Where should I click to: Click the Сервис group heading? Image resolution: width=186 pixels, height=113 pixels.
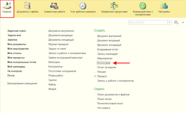pyautogui.click(x=99, y=89)
